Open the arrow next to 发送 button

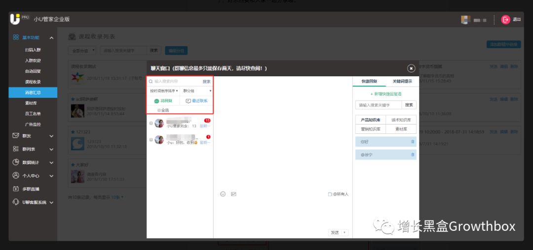tap(344, 233)
